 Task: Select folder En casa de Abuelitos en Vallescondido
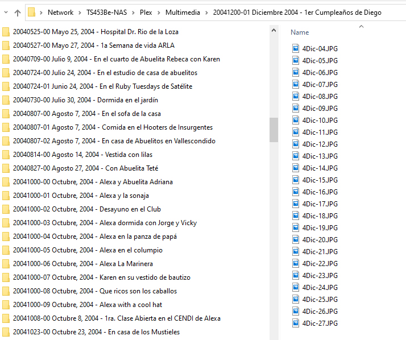tap(114, 141)
